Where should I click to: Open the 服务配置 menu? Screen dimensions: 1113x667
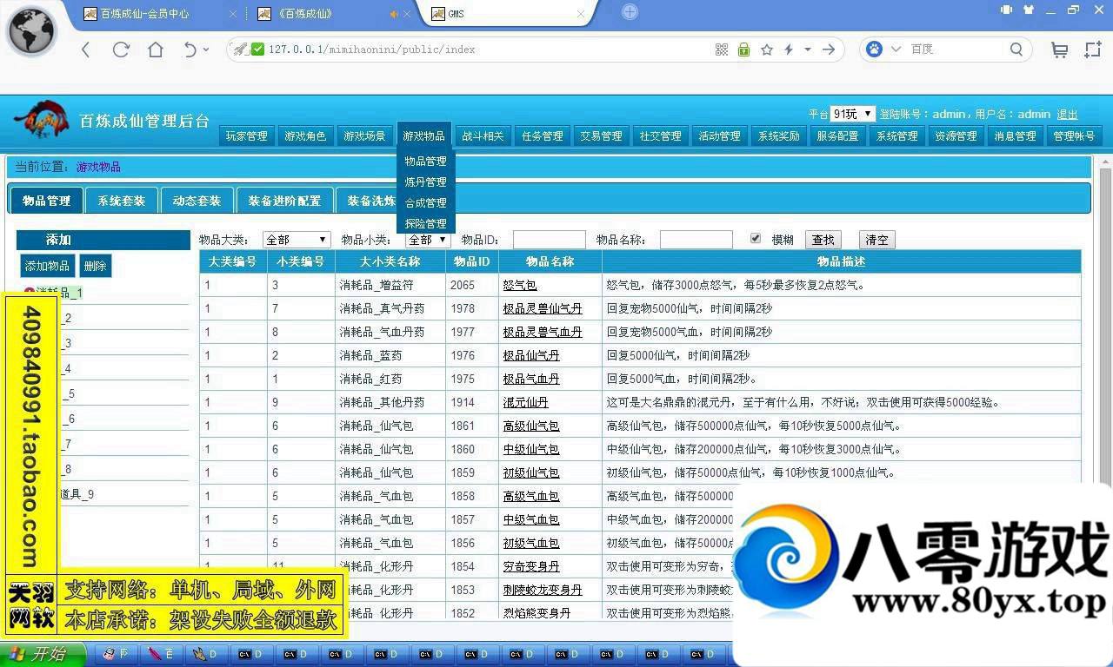coord(837,135)
